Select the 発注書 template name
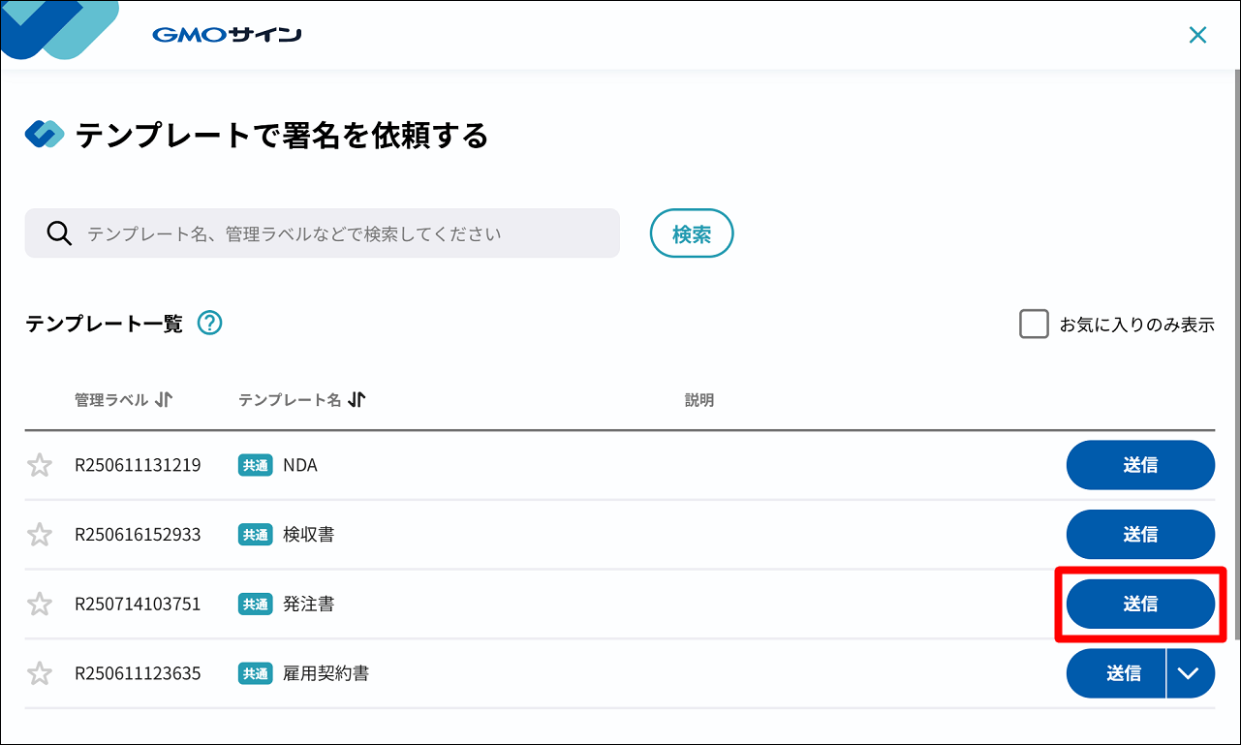 click(308, 605)
